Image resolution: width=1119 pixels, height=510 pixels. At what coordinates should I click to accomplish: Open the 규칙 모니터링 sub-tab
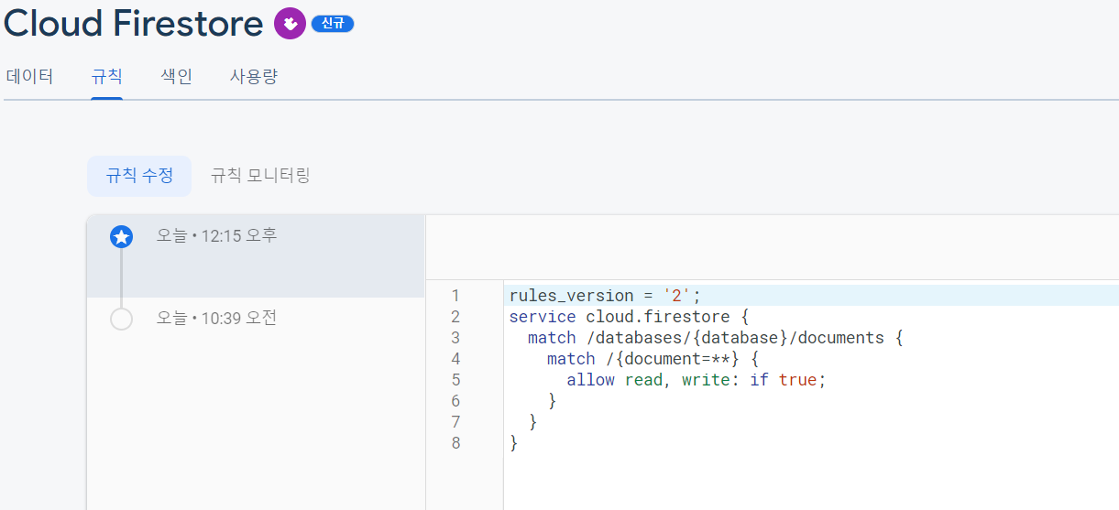tap(260, 176)
